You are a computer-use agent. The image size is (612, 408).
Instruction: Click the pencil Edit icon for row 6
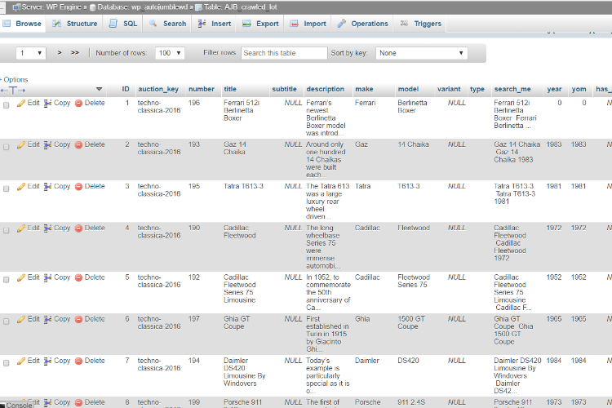tap(21, 319)
